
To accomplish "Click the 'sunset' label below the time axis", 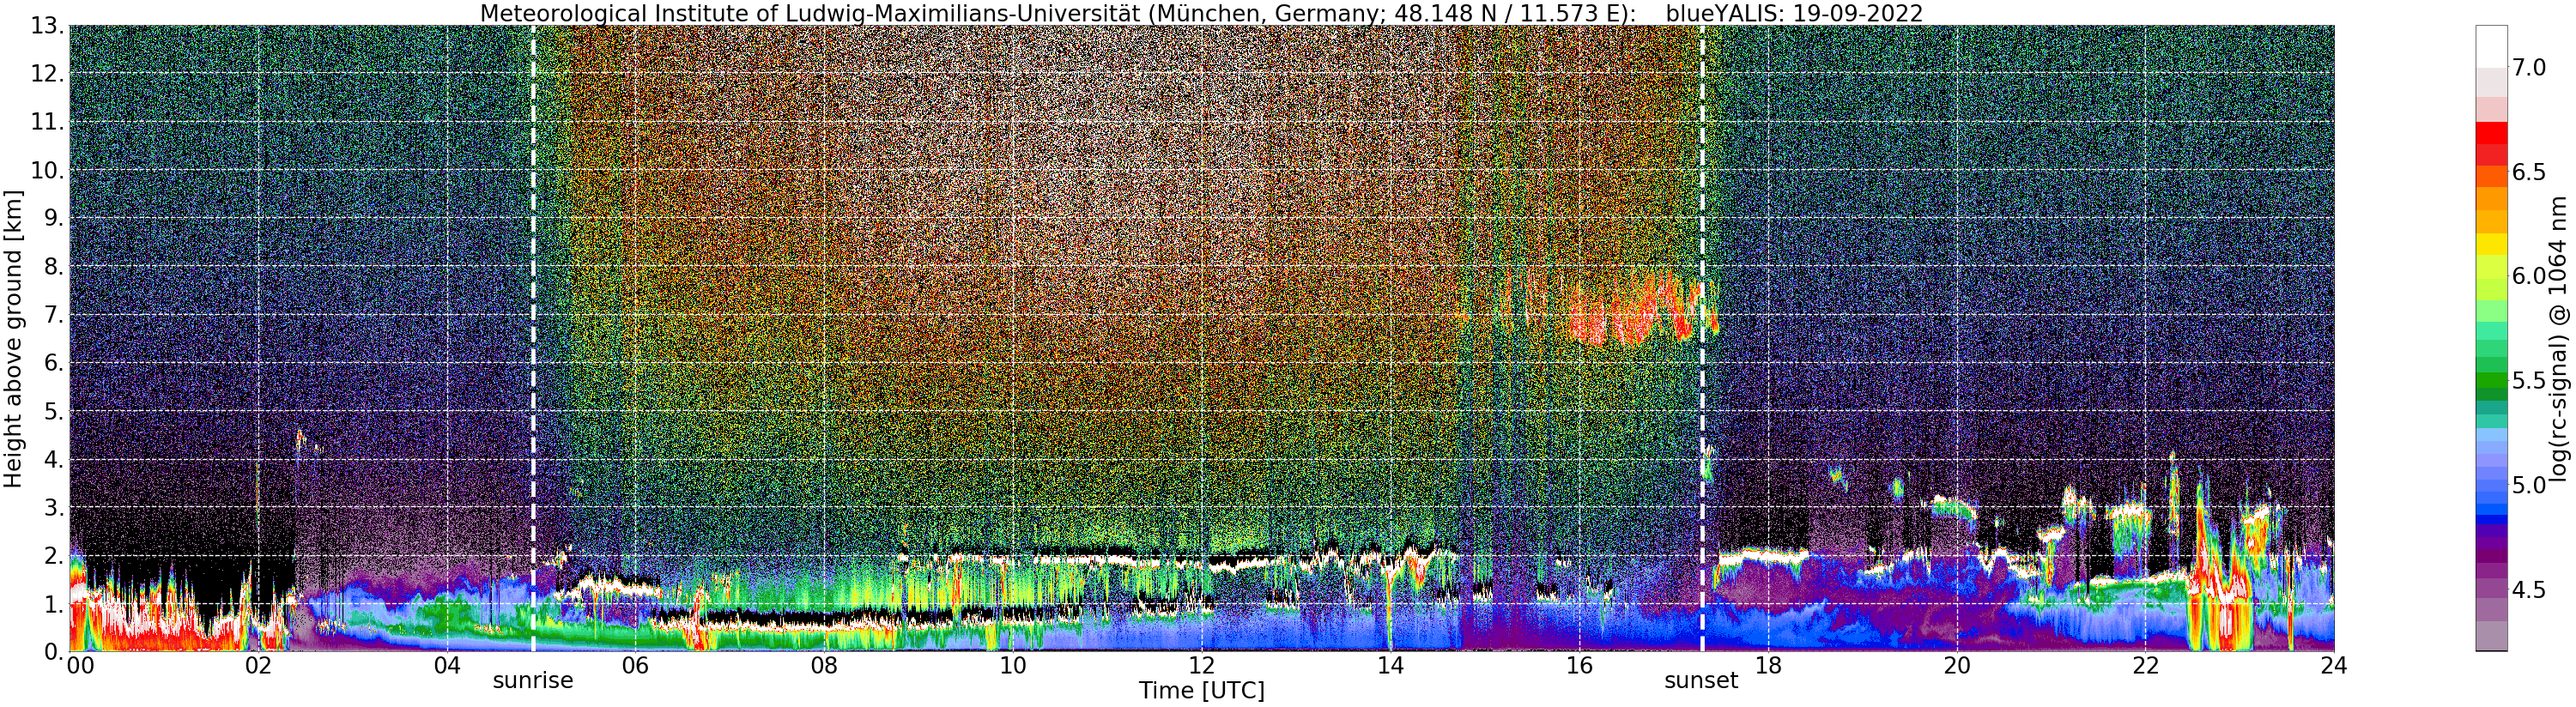I will 1701,681.
